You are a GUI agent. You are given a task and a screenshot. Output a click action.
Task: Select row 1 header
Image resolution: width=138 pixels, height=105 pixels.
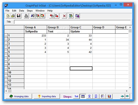pos(16,36)
